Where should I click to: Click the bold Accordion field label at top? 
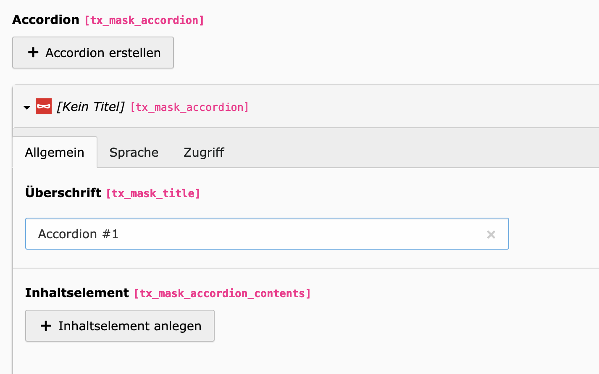(46, 20)
